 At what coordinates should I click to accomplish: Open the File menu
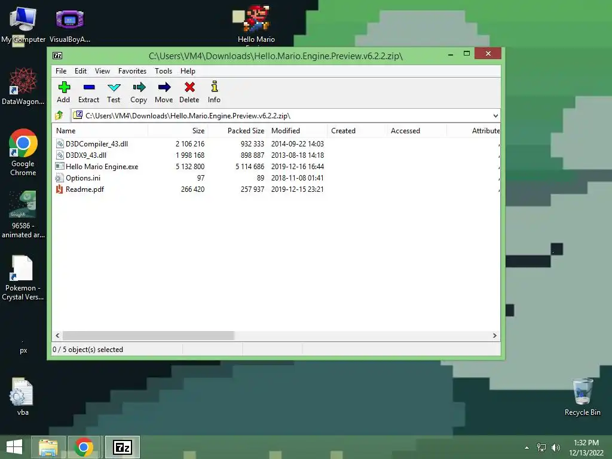click(61, 71)
